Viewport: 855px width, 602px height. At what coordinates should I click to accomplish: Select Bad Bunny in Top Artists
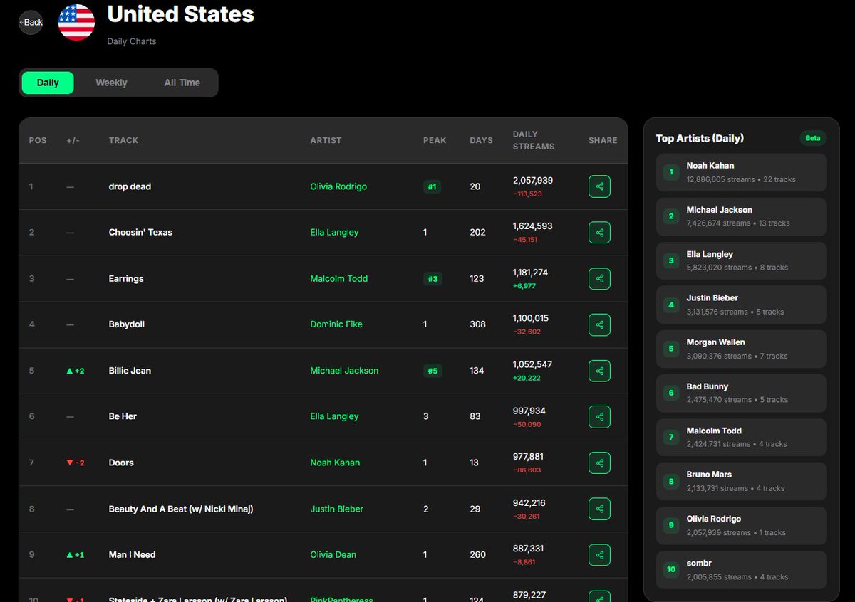click(741, 394)
